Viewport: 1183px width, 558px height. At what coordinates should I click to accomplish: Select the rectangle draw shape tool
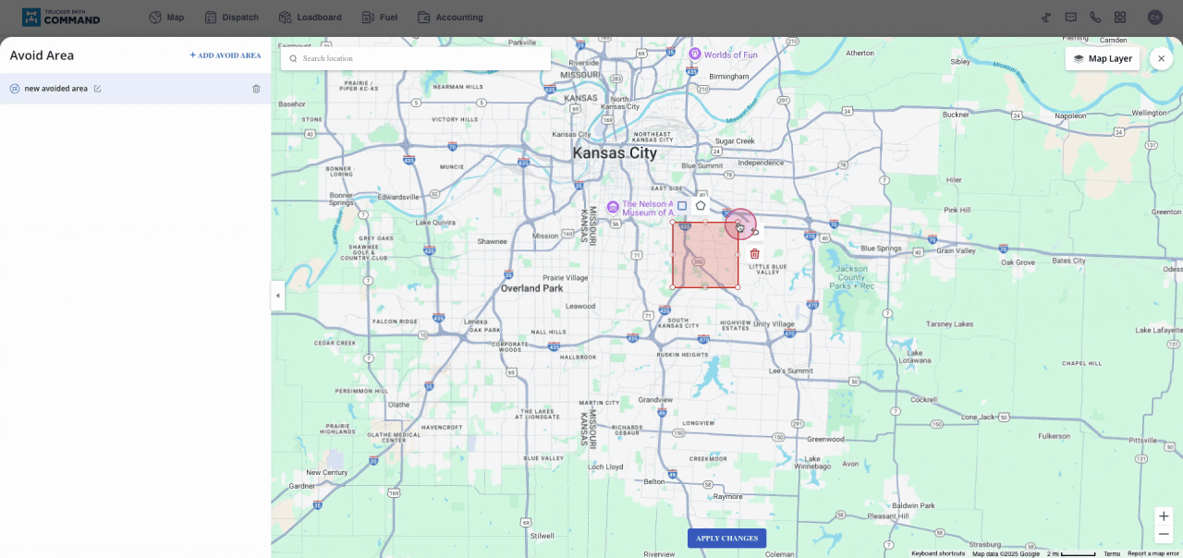pos(682,206)
